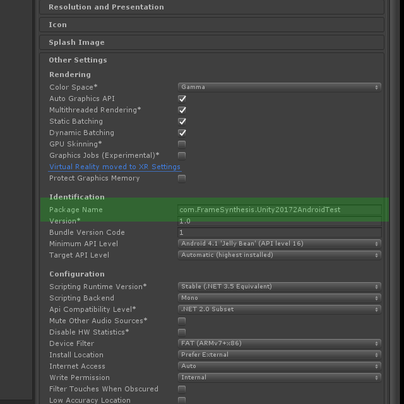Open the Color Space dropdown
Screen dimensions: 404x404
pyautogui.click(x=279, y=87)
